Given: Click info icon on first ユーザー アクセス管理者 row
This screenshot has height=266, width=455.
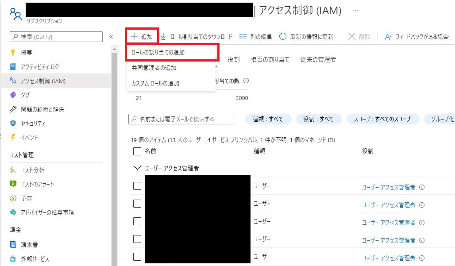Looking at the screenshot, I should [x=422, y=187].
